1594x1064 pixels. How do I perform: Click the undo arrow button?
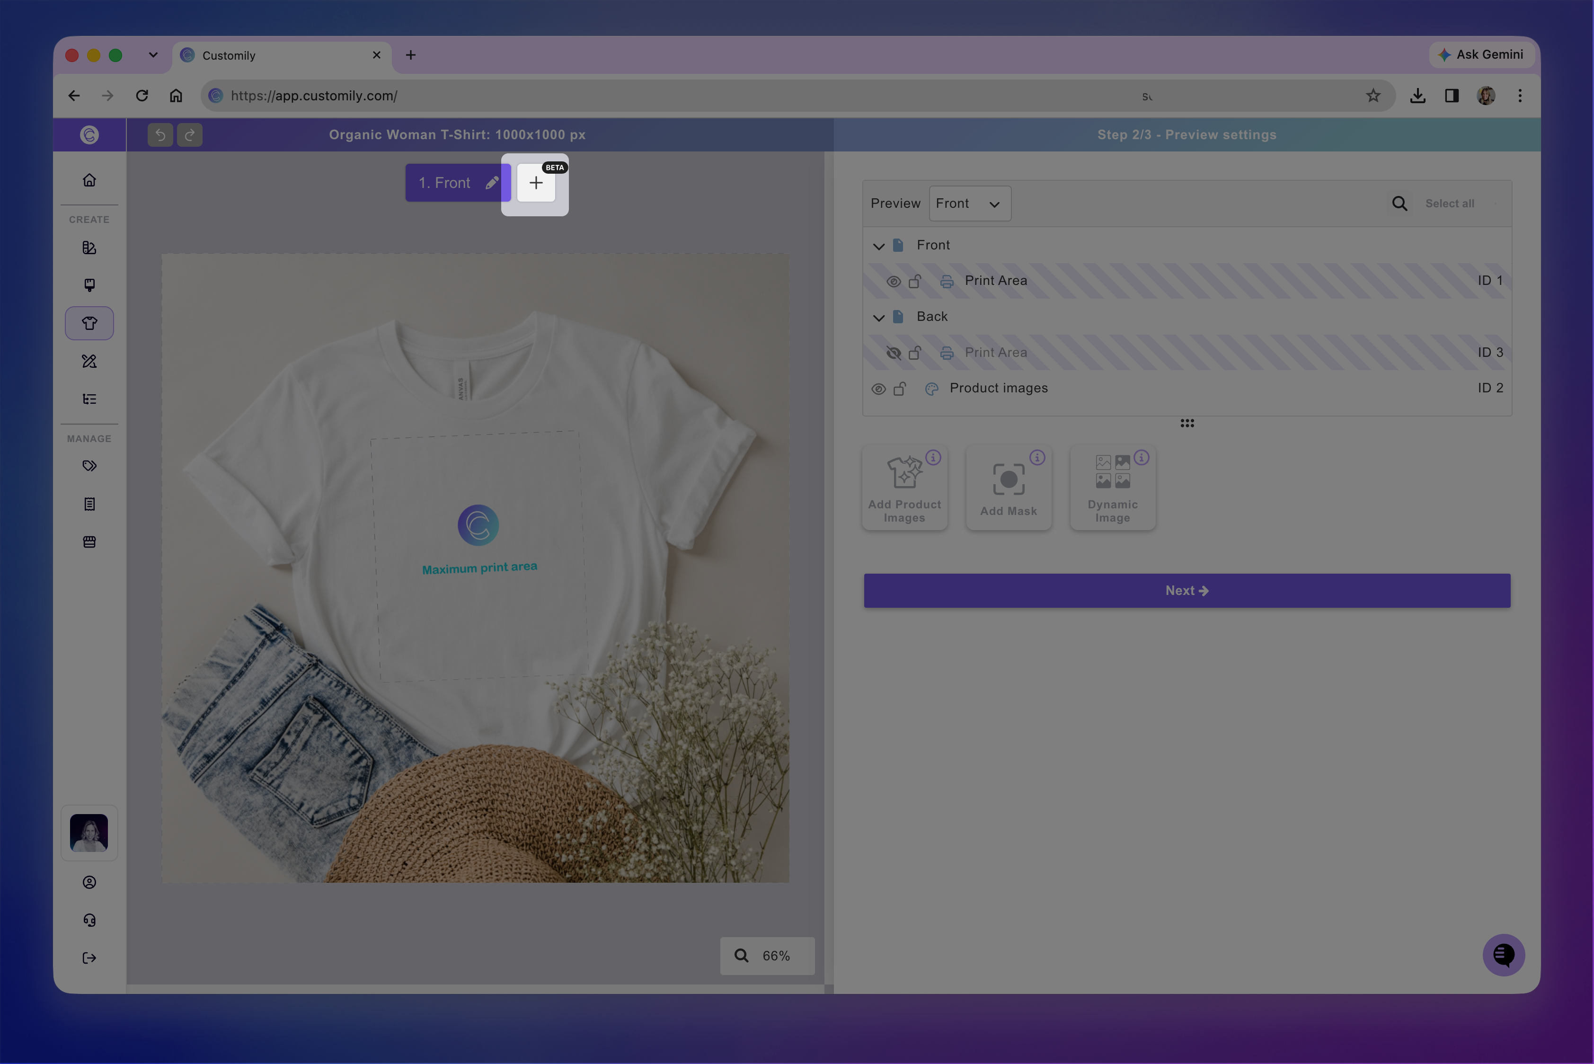click(160, 135)
